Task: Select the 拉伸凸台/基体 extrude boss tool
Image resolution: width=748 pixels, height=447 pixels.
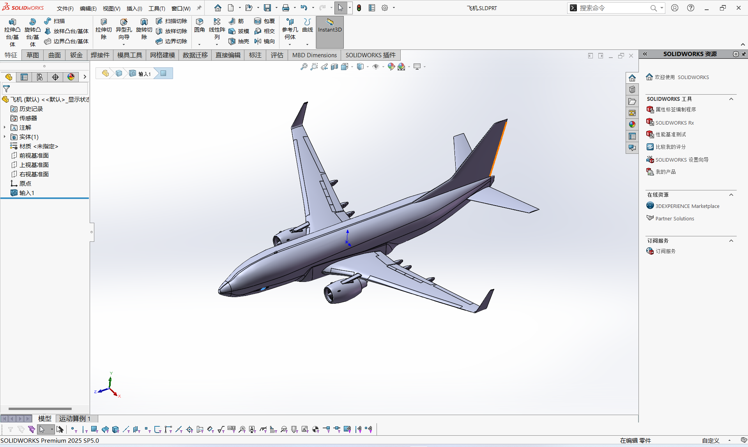Action: [12, 32]
